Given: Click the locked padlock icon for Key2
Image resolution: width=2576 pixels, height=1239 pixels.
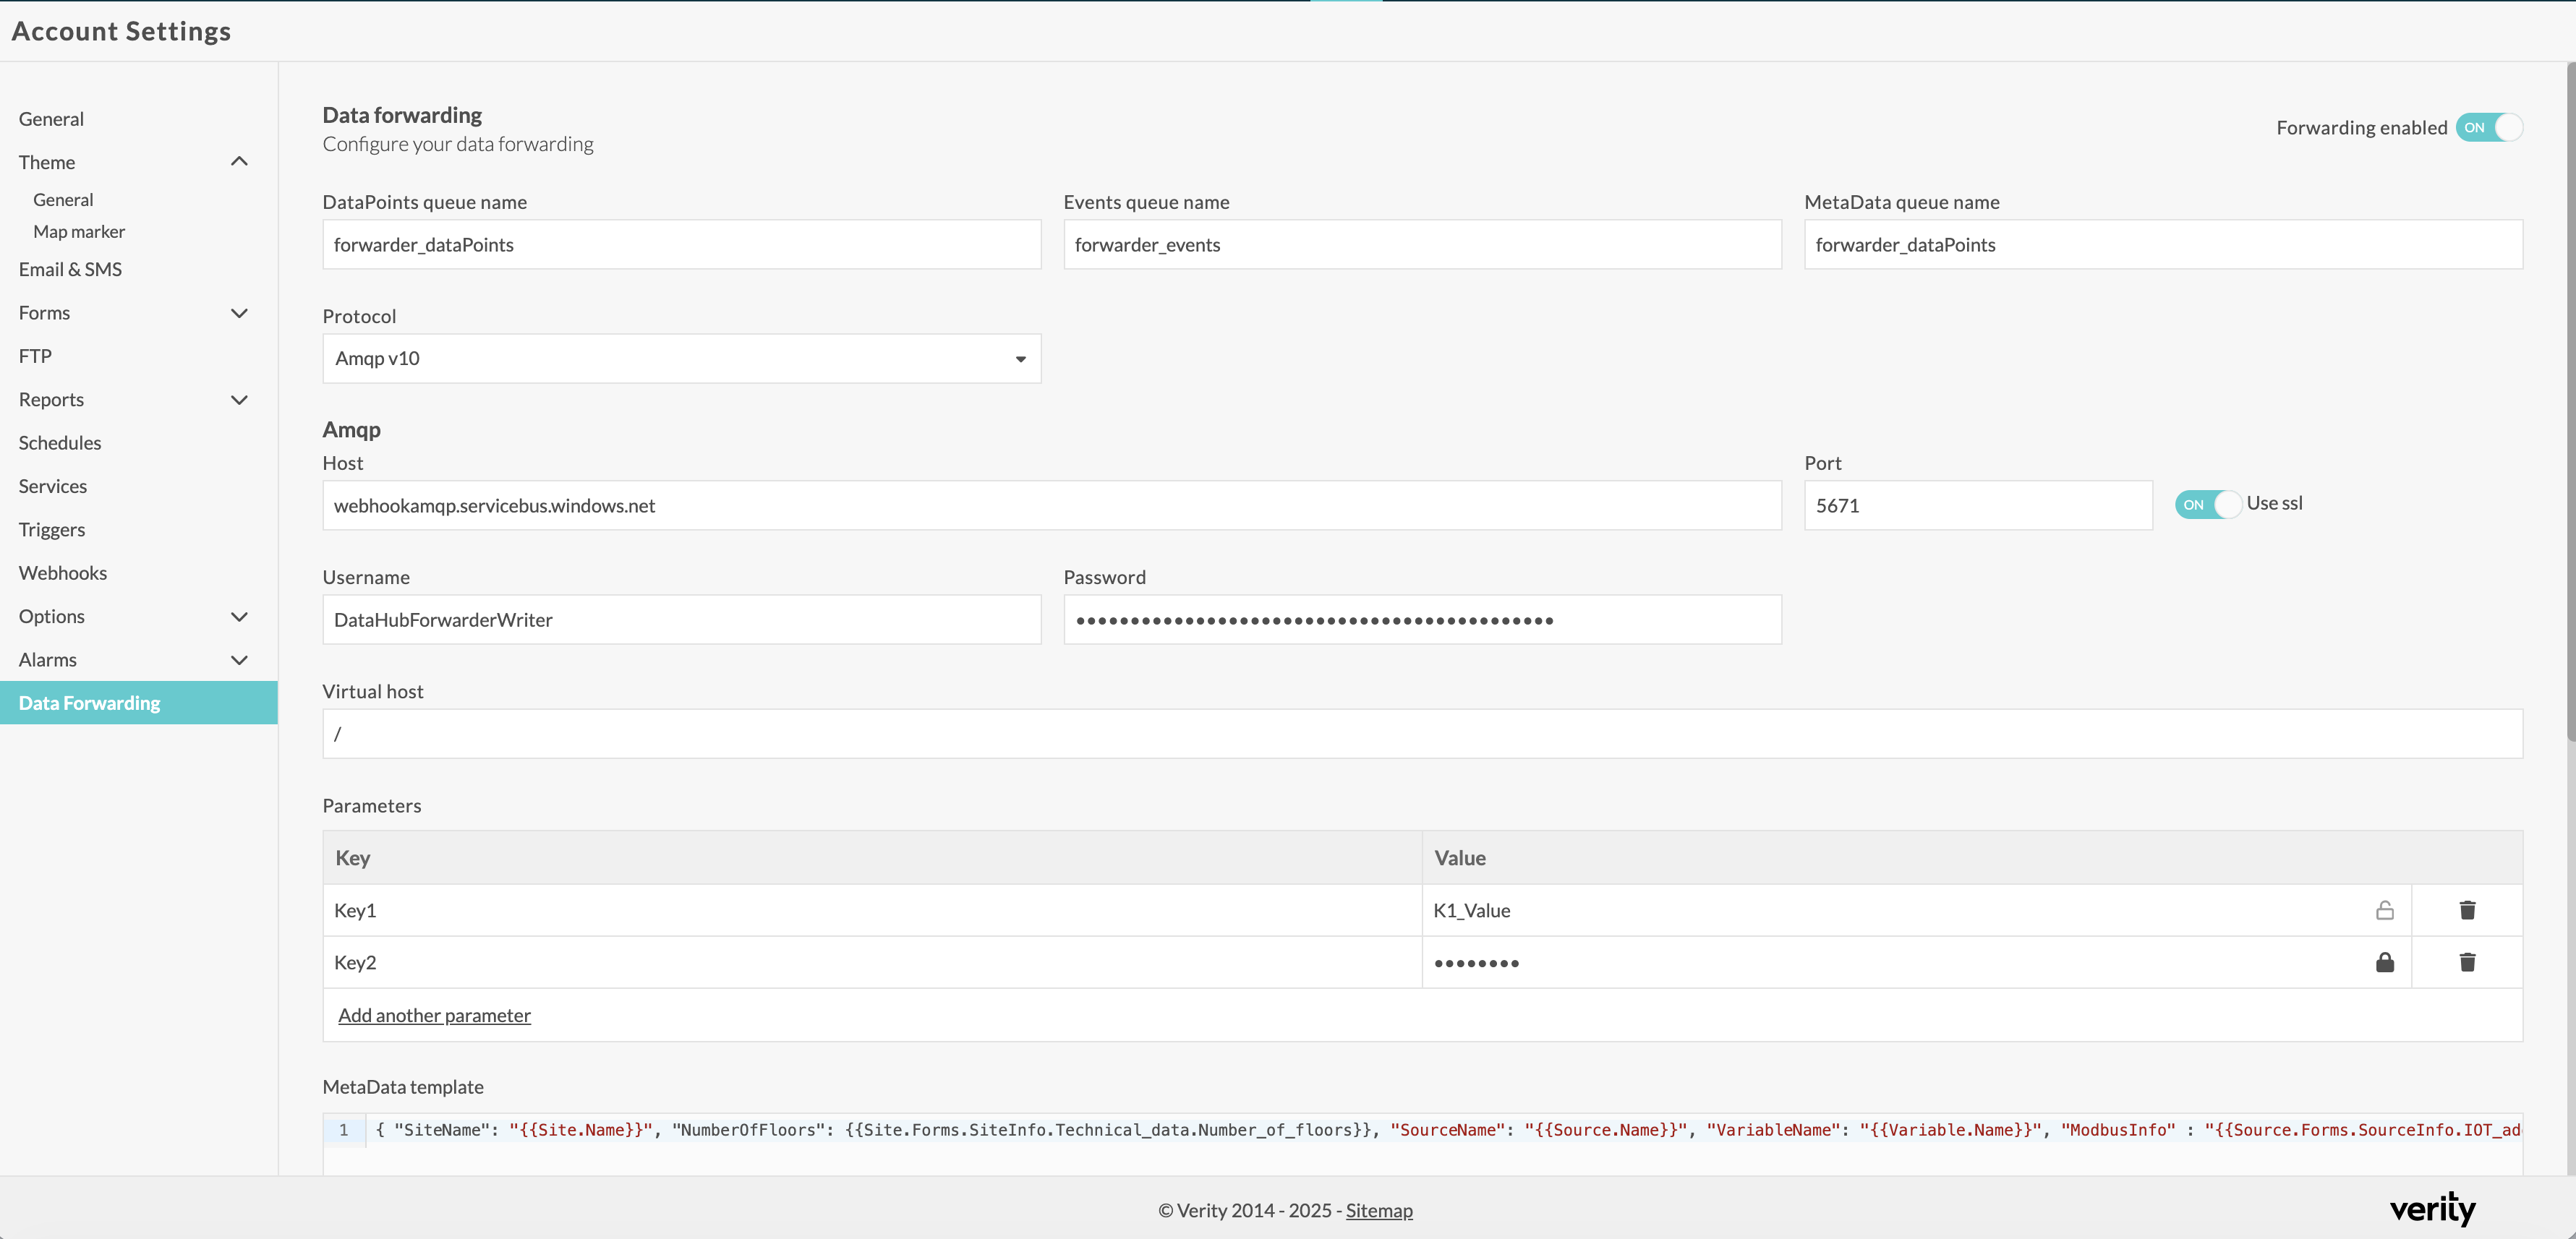Looking at the screenshot, I should point(2384,962).
